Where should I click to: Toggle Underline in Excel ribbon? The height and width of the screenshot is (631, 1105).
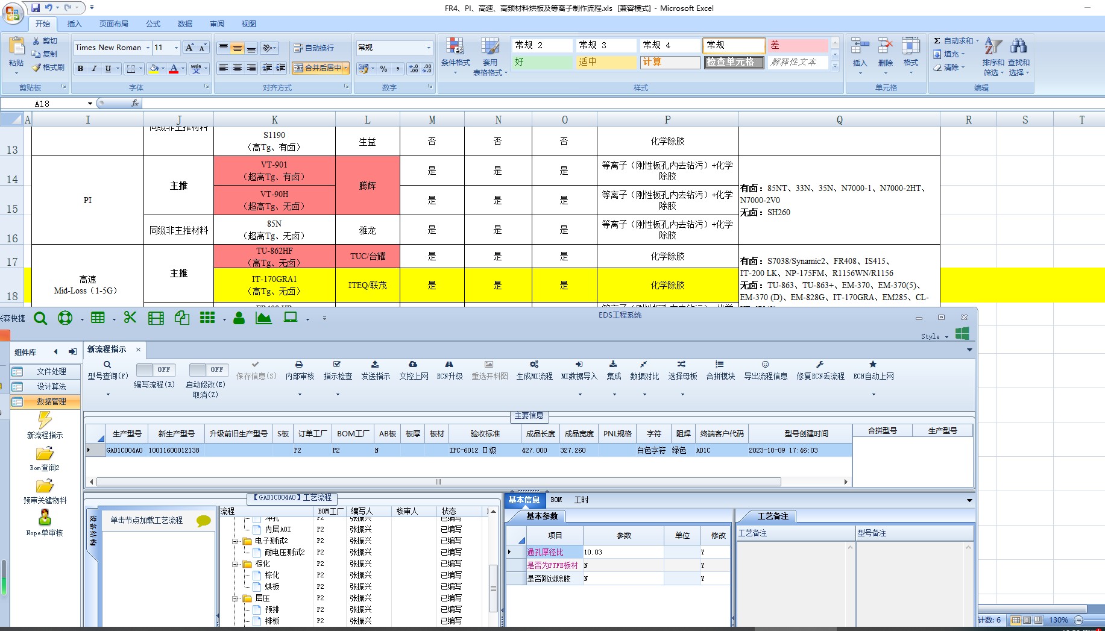(108, 69)
